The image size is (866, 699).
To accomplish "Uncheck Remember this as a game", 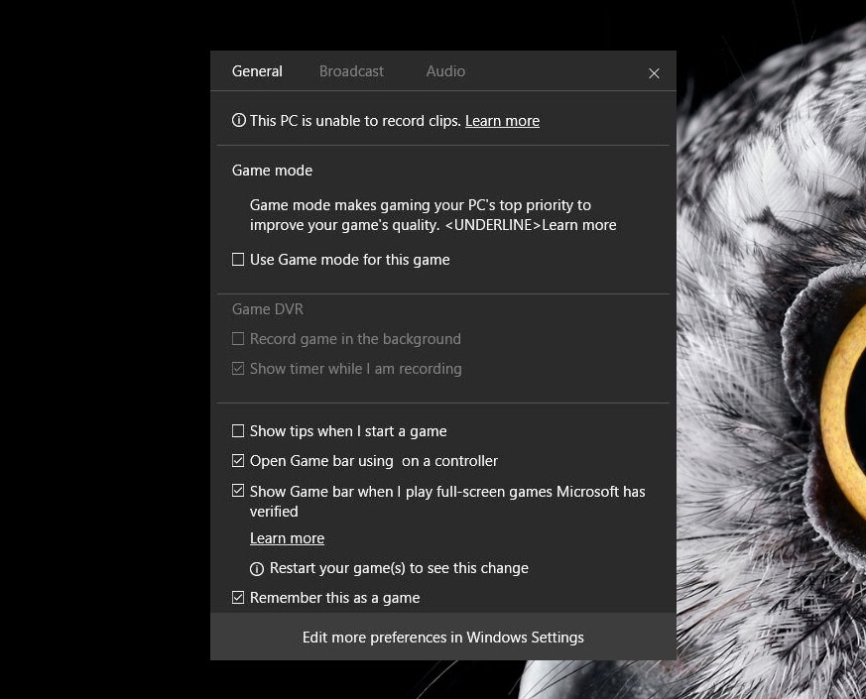I will [237, 597].
